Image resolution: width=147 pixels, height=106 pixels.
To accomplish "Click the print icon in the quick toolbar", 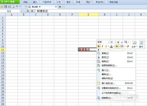I will pos(9,7).
